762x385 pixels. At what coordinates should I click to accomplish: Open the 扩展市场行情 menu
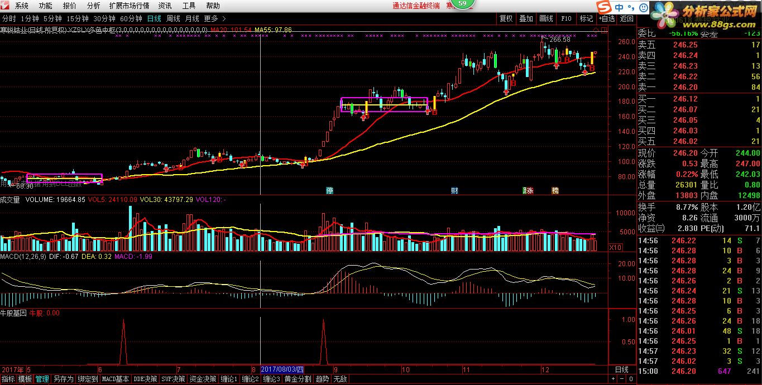click(x=129, y=6)
